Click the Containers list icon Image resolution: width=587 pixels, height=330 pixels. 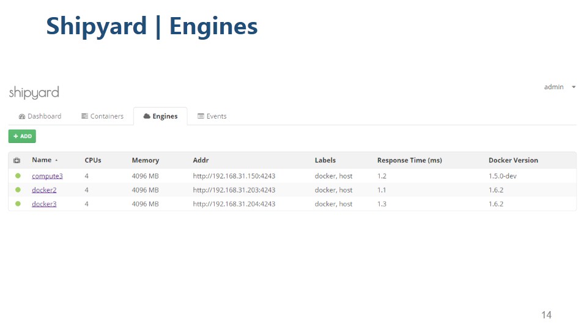pyautogui.click(x=84, y=116)
